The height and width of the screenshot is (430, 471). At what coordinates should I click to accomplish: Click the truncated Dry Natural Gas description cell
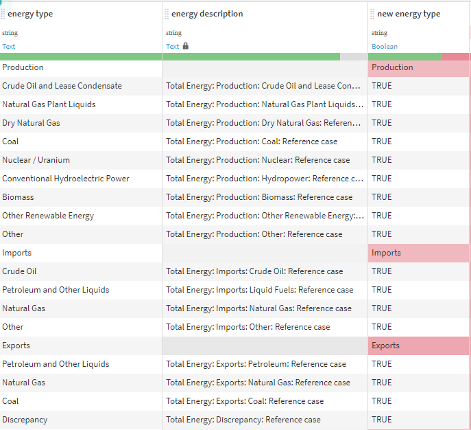(265, 123)
